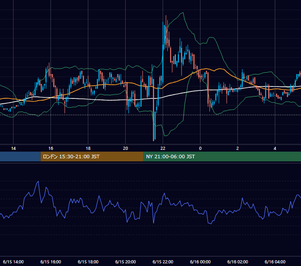
Task: Select the NY 21:00-06:00 JST session bar
Action: pos(222,156)
